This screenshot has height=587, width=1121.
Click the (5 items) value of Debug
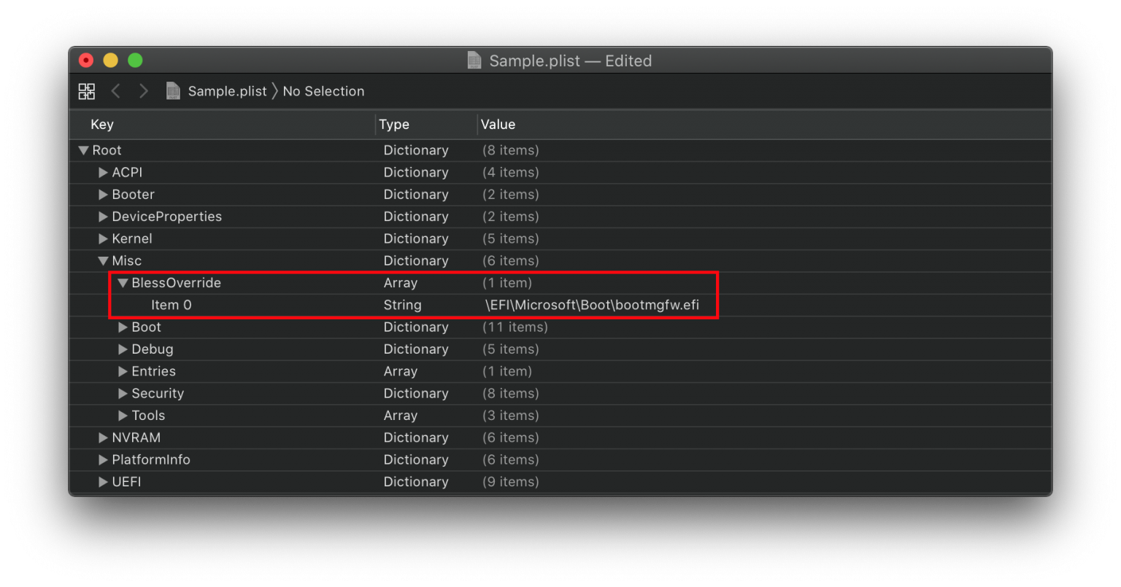(x=511, y=349)
